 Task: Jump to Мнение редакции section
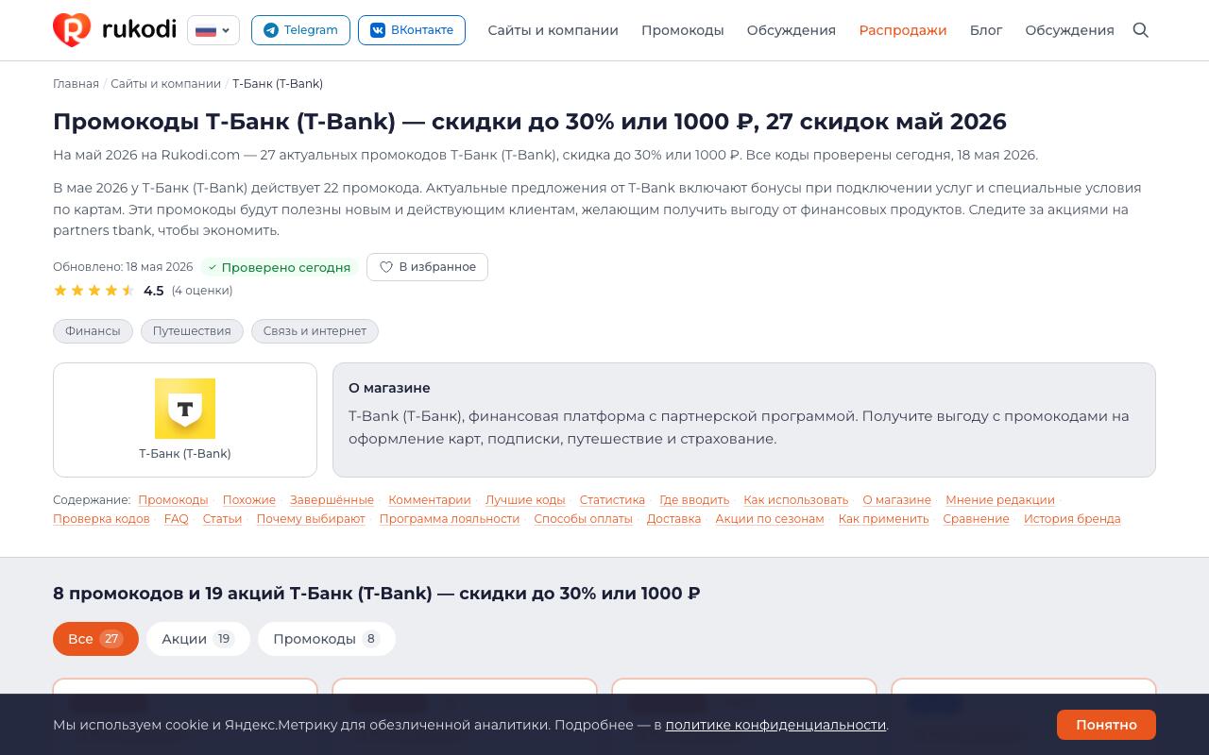1000,500
